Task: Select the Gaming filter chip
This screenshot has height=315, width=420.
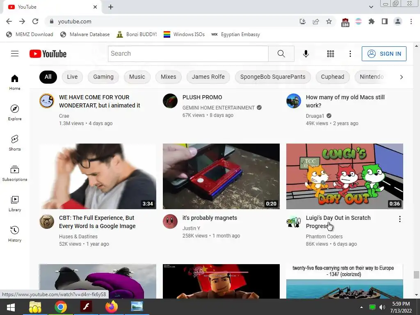Action: point(103,77)
